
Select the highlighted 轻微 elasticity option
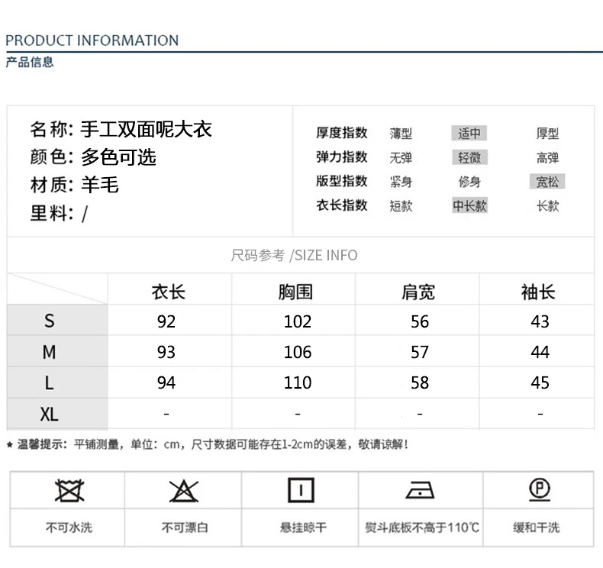(x=469, y=157)
